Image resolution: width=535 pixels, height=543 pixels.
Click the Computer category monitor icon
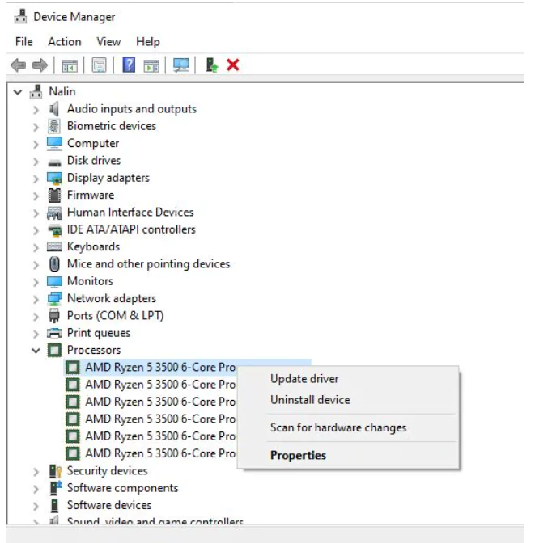tap(54, 143)
